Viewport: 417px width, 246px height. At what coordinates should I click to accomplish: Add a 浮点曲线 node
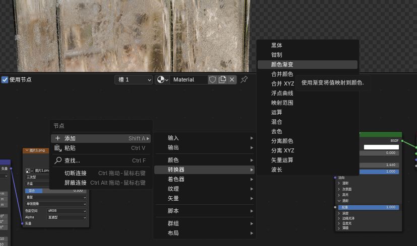pos(308,93)
